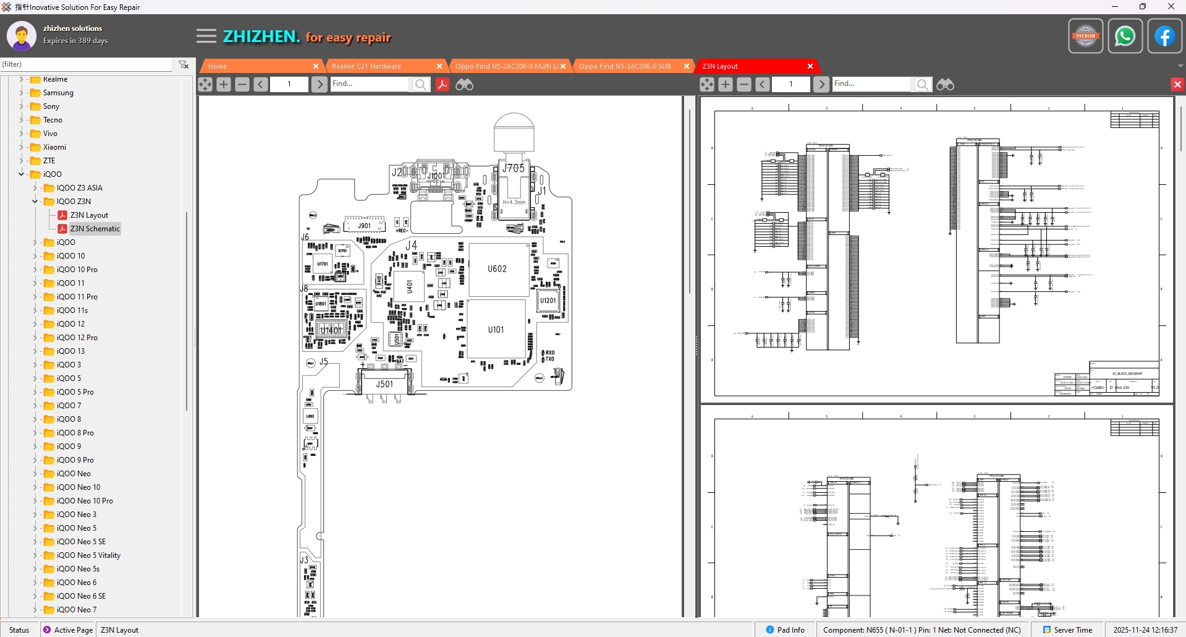Select the Vivo folder

[x=50, y=134]
